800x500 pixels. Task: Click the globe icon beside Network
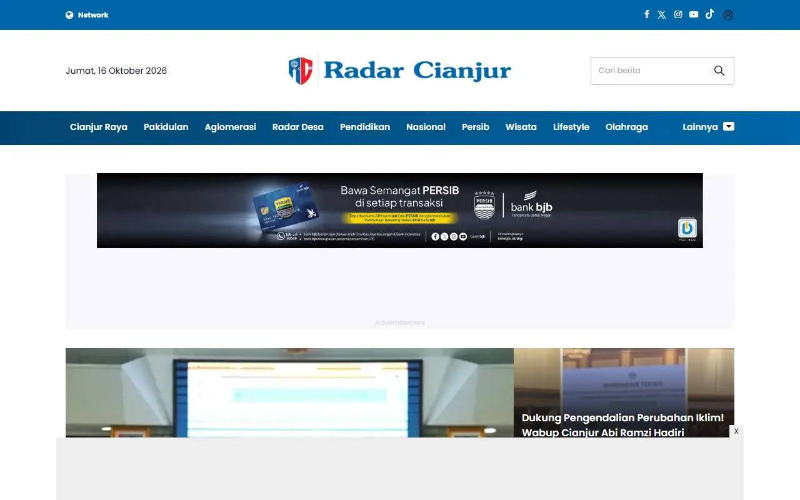pos(69,15)
